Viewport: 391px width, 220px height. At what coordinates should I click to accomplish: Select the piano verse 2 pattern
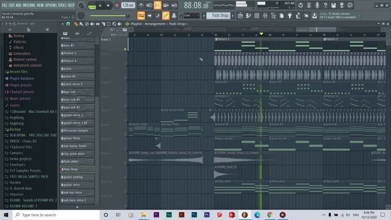coord(78,84)
